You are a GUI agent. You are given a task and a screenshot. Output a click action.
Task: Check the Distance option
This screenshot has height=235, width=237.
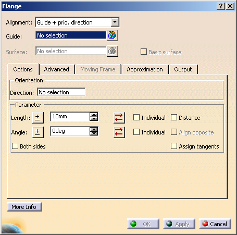[x=174, y=117]
